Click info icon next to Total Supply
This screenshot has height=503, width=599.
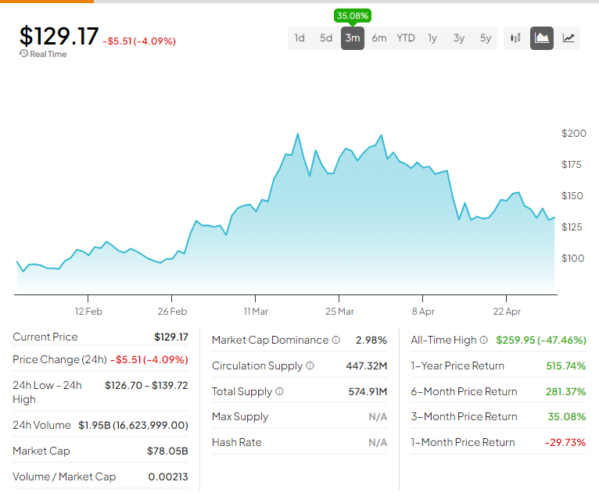pyautogui.click(x=279, y=391)
